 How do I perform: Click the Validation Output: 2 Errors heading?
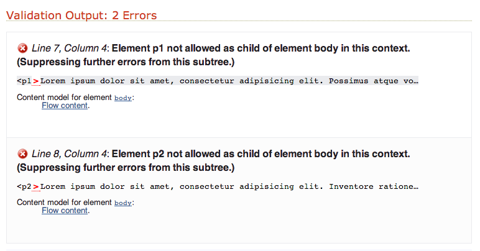click(81, 16)
